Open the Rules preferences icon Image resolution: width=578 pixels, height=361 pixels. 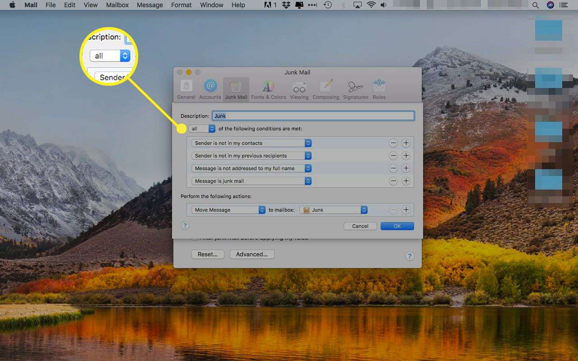coord(379,89)
